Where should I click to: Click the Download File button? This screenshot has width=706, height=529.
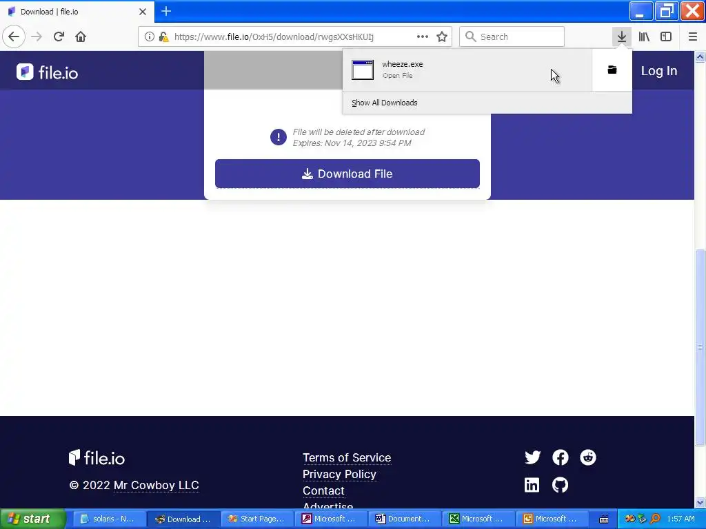pyautogui.click(x=347, y=174)
